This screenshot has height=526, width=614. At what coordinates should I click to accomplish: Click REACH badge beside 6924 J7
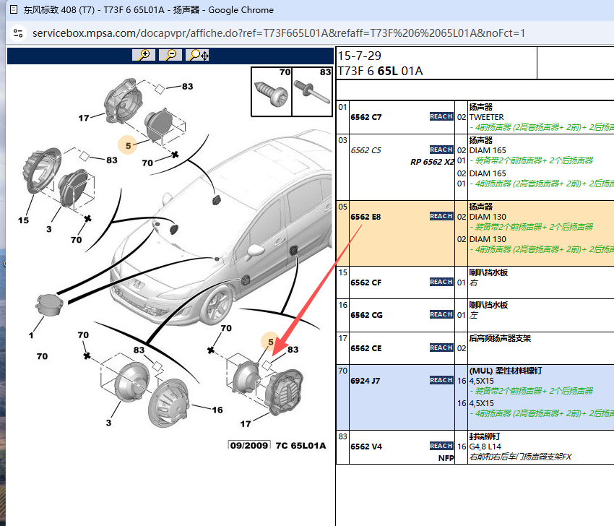coord(441,380)
